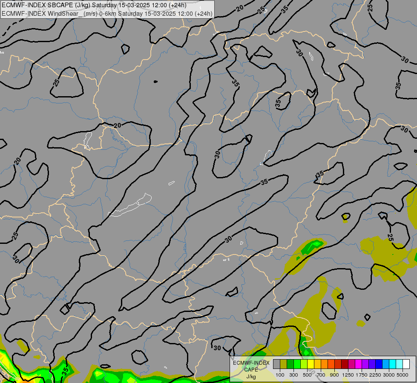Choose the sky blue legend swatch
Image resolution: width=417 pixels, height=383 pixels.
[385, 364]
